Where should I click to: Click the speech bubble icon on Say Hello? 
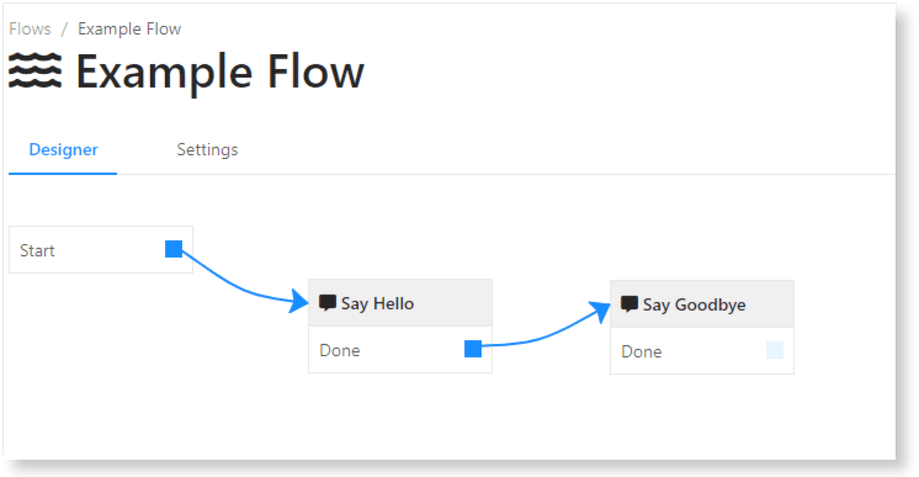click(328, 303)
